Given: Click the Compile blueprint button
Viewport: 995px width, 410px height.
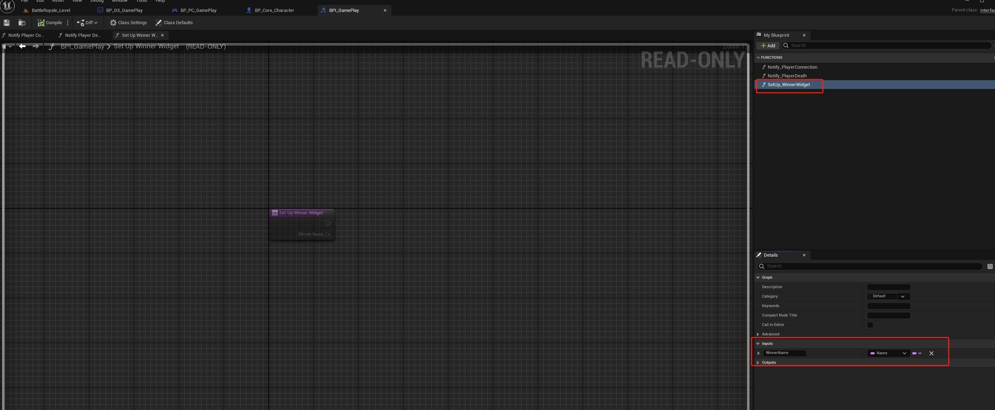Looking at the screenshot, I should pos(50,23).
